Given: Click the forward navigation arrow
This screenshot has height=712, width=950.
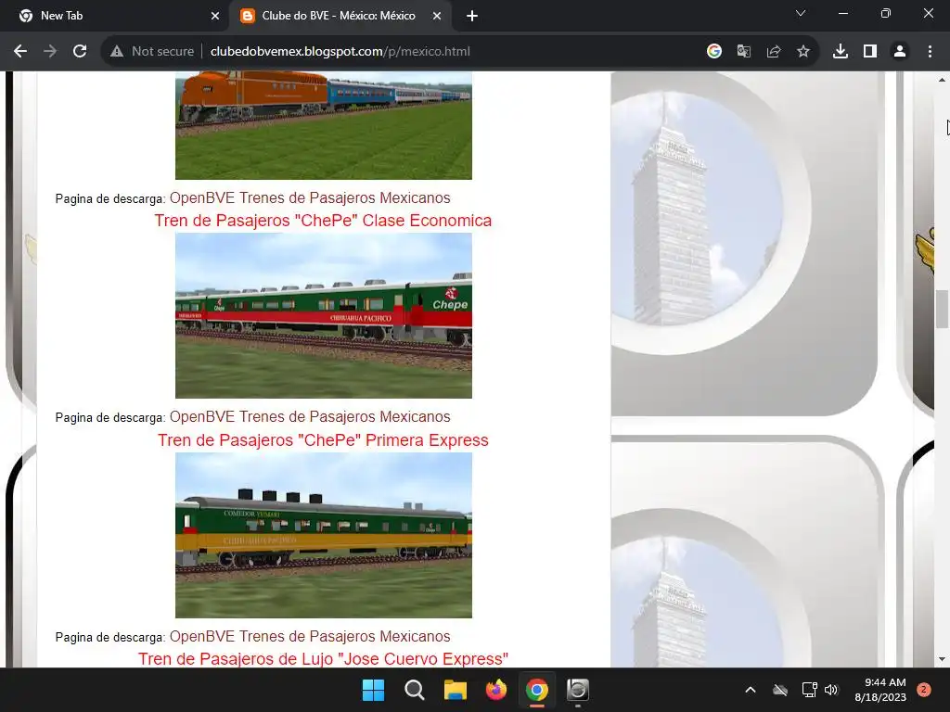Looking at the screenshot, I should coord(50,52).
